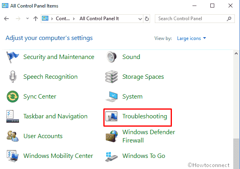This screenshot has width=240, height=169.
Task: Close the All Control Panel Items window
Action: point(230,6)
